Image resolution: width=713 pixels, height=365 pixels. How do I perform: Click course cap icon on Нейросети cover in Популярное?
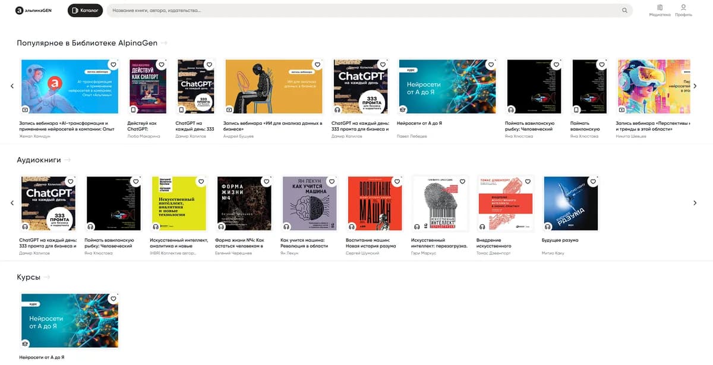pyautogui.click(x=402, y=109)
